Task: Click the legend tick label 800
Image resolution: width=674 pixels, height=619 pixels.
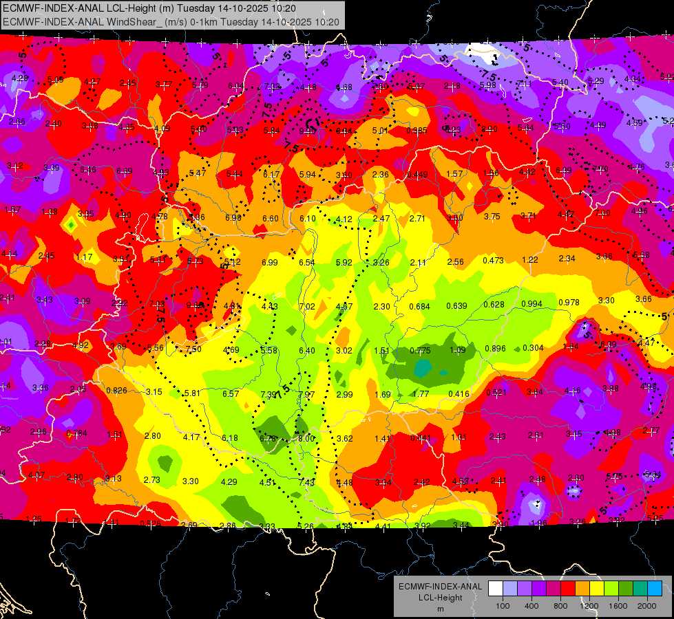Action: pyautogui.click(x=560, y=606)
